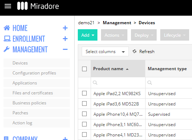This screenshot has width=192, height=140.
Task: Open Applications menu item
Action: 37,83
